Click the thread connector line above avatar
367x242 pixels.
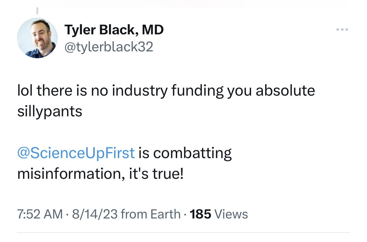pyautogui.click(x=37, y=11)
